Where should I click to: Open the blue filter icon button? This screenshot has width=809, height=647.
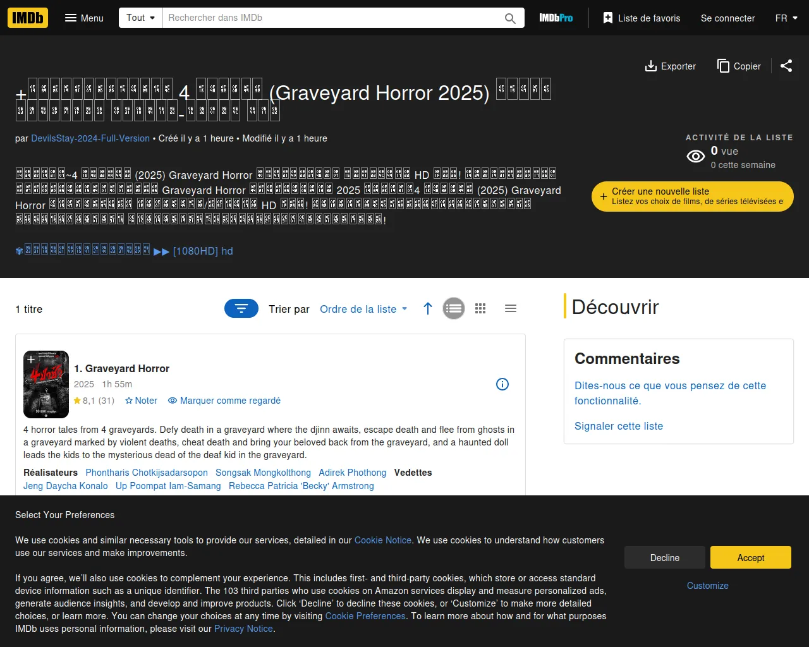point(241,308)
